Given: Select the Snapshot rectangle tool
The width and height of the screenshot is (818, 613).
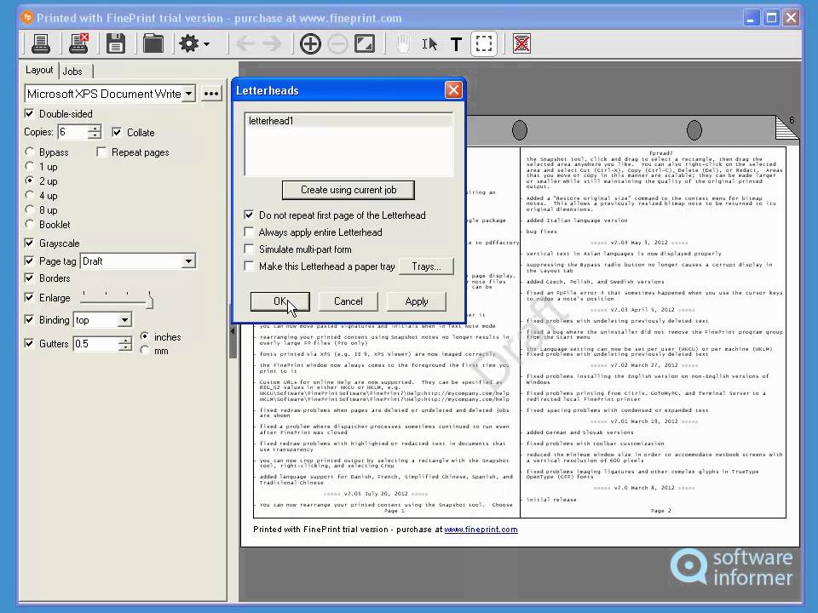Looking at the screenshot, I should (484, 43).
